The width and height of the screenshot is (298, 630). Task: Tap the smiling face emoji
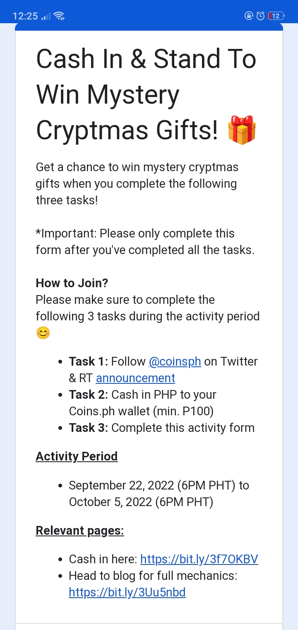point(43,333)
